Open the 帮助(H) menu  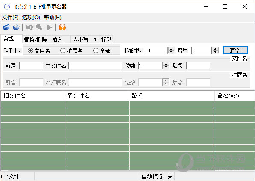[x=53, y=18]
